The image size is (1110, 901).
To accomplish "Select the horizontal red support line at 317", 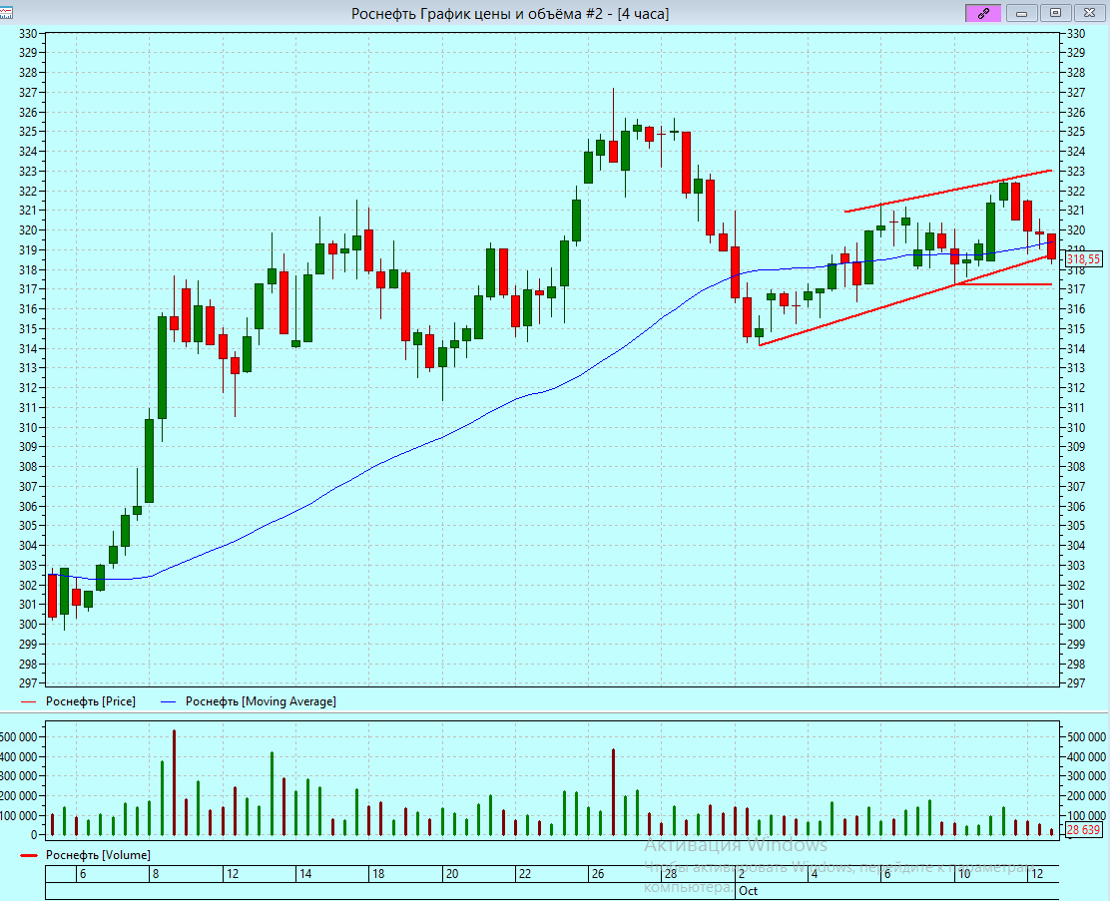I will tap(1004, 284).
